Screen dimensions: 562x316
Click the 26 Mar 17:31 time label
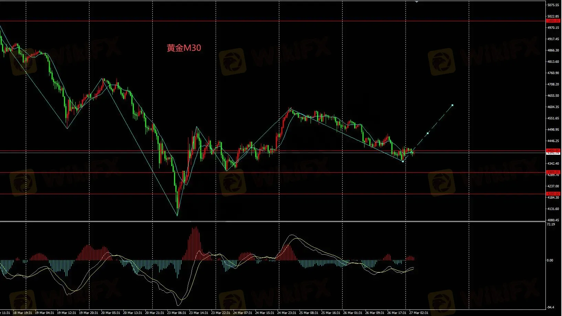(397, 313)
